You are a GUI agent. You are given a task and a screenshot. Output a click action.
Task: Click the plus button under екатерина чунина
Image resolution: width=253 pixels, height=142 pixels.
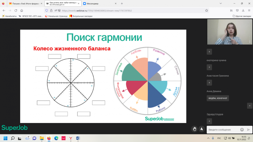[x=209, y=67]
